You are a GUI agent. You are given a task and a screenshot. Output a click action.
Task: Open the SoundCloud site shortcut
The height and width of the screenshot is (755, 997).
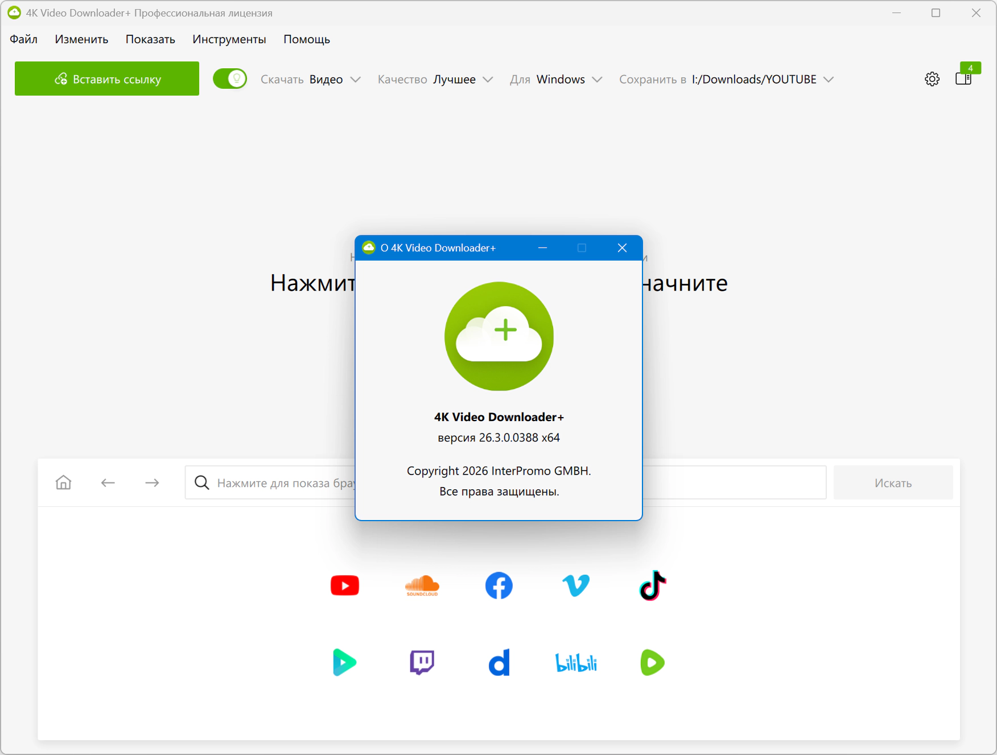[422, 585]
